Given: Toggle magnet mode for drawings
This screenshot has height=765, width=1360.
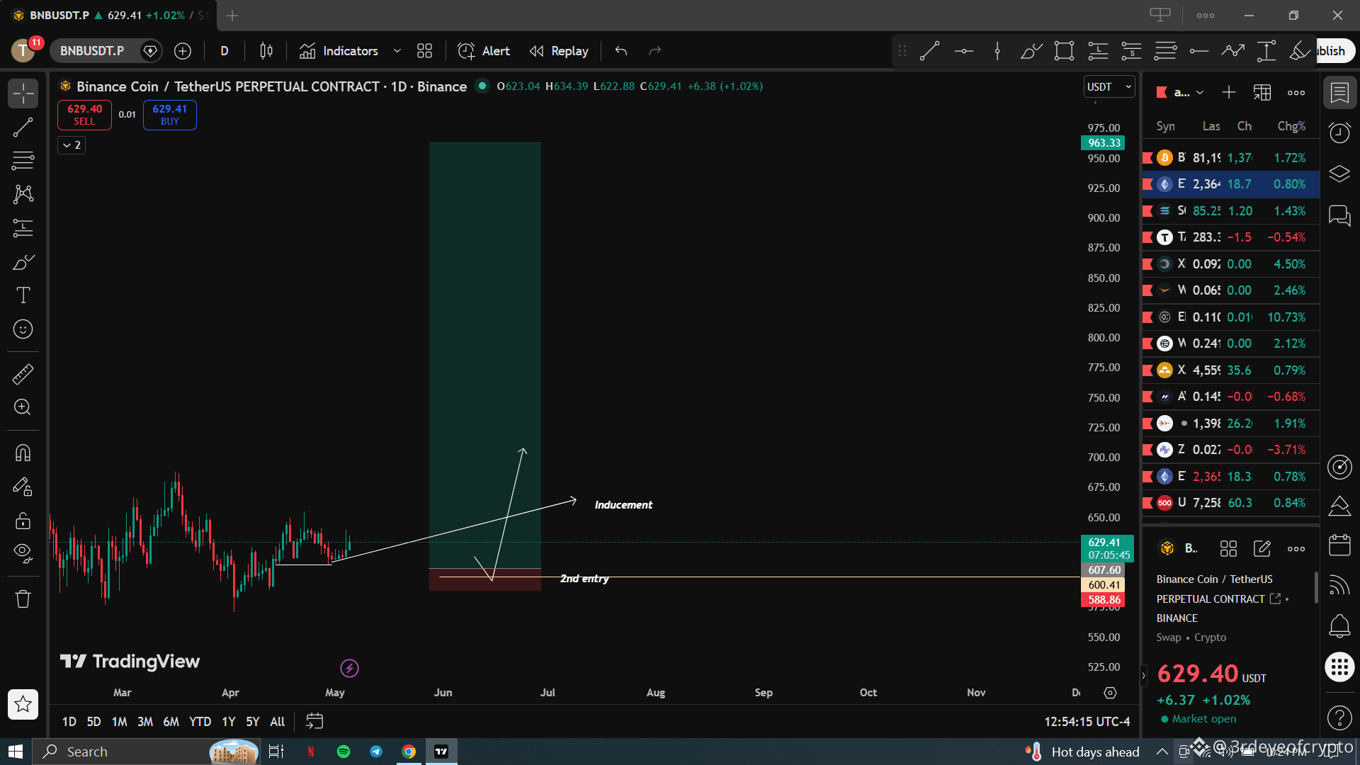Looking at the screenshot, I should pos(23,453).
